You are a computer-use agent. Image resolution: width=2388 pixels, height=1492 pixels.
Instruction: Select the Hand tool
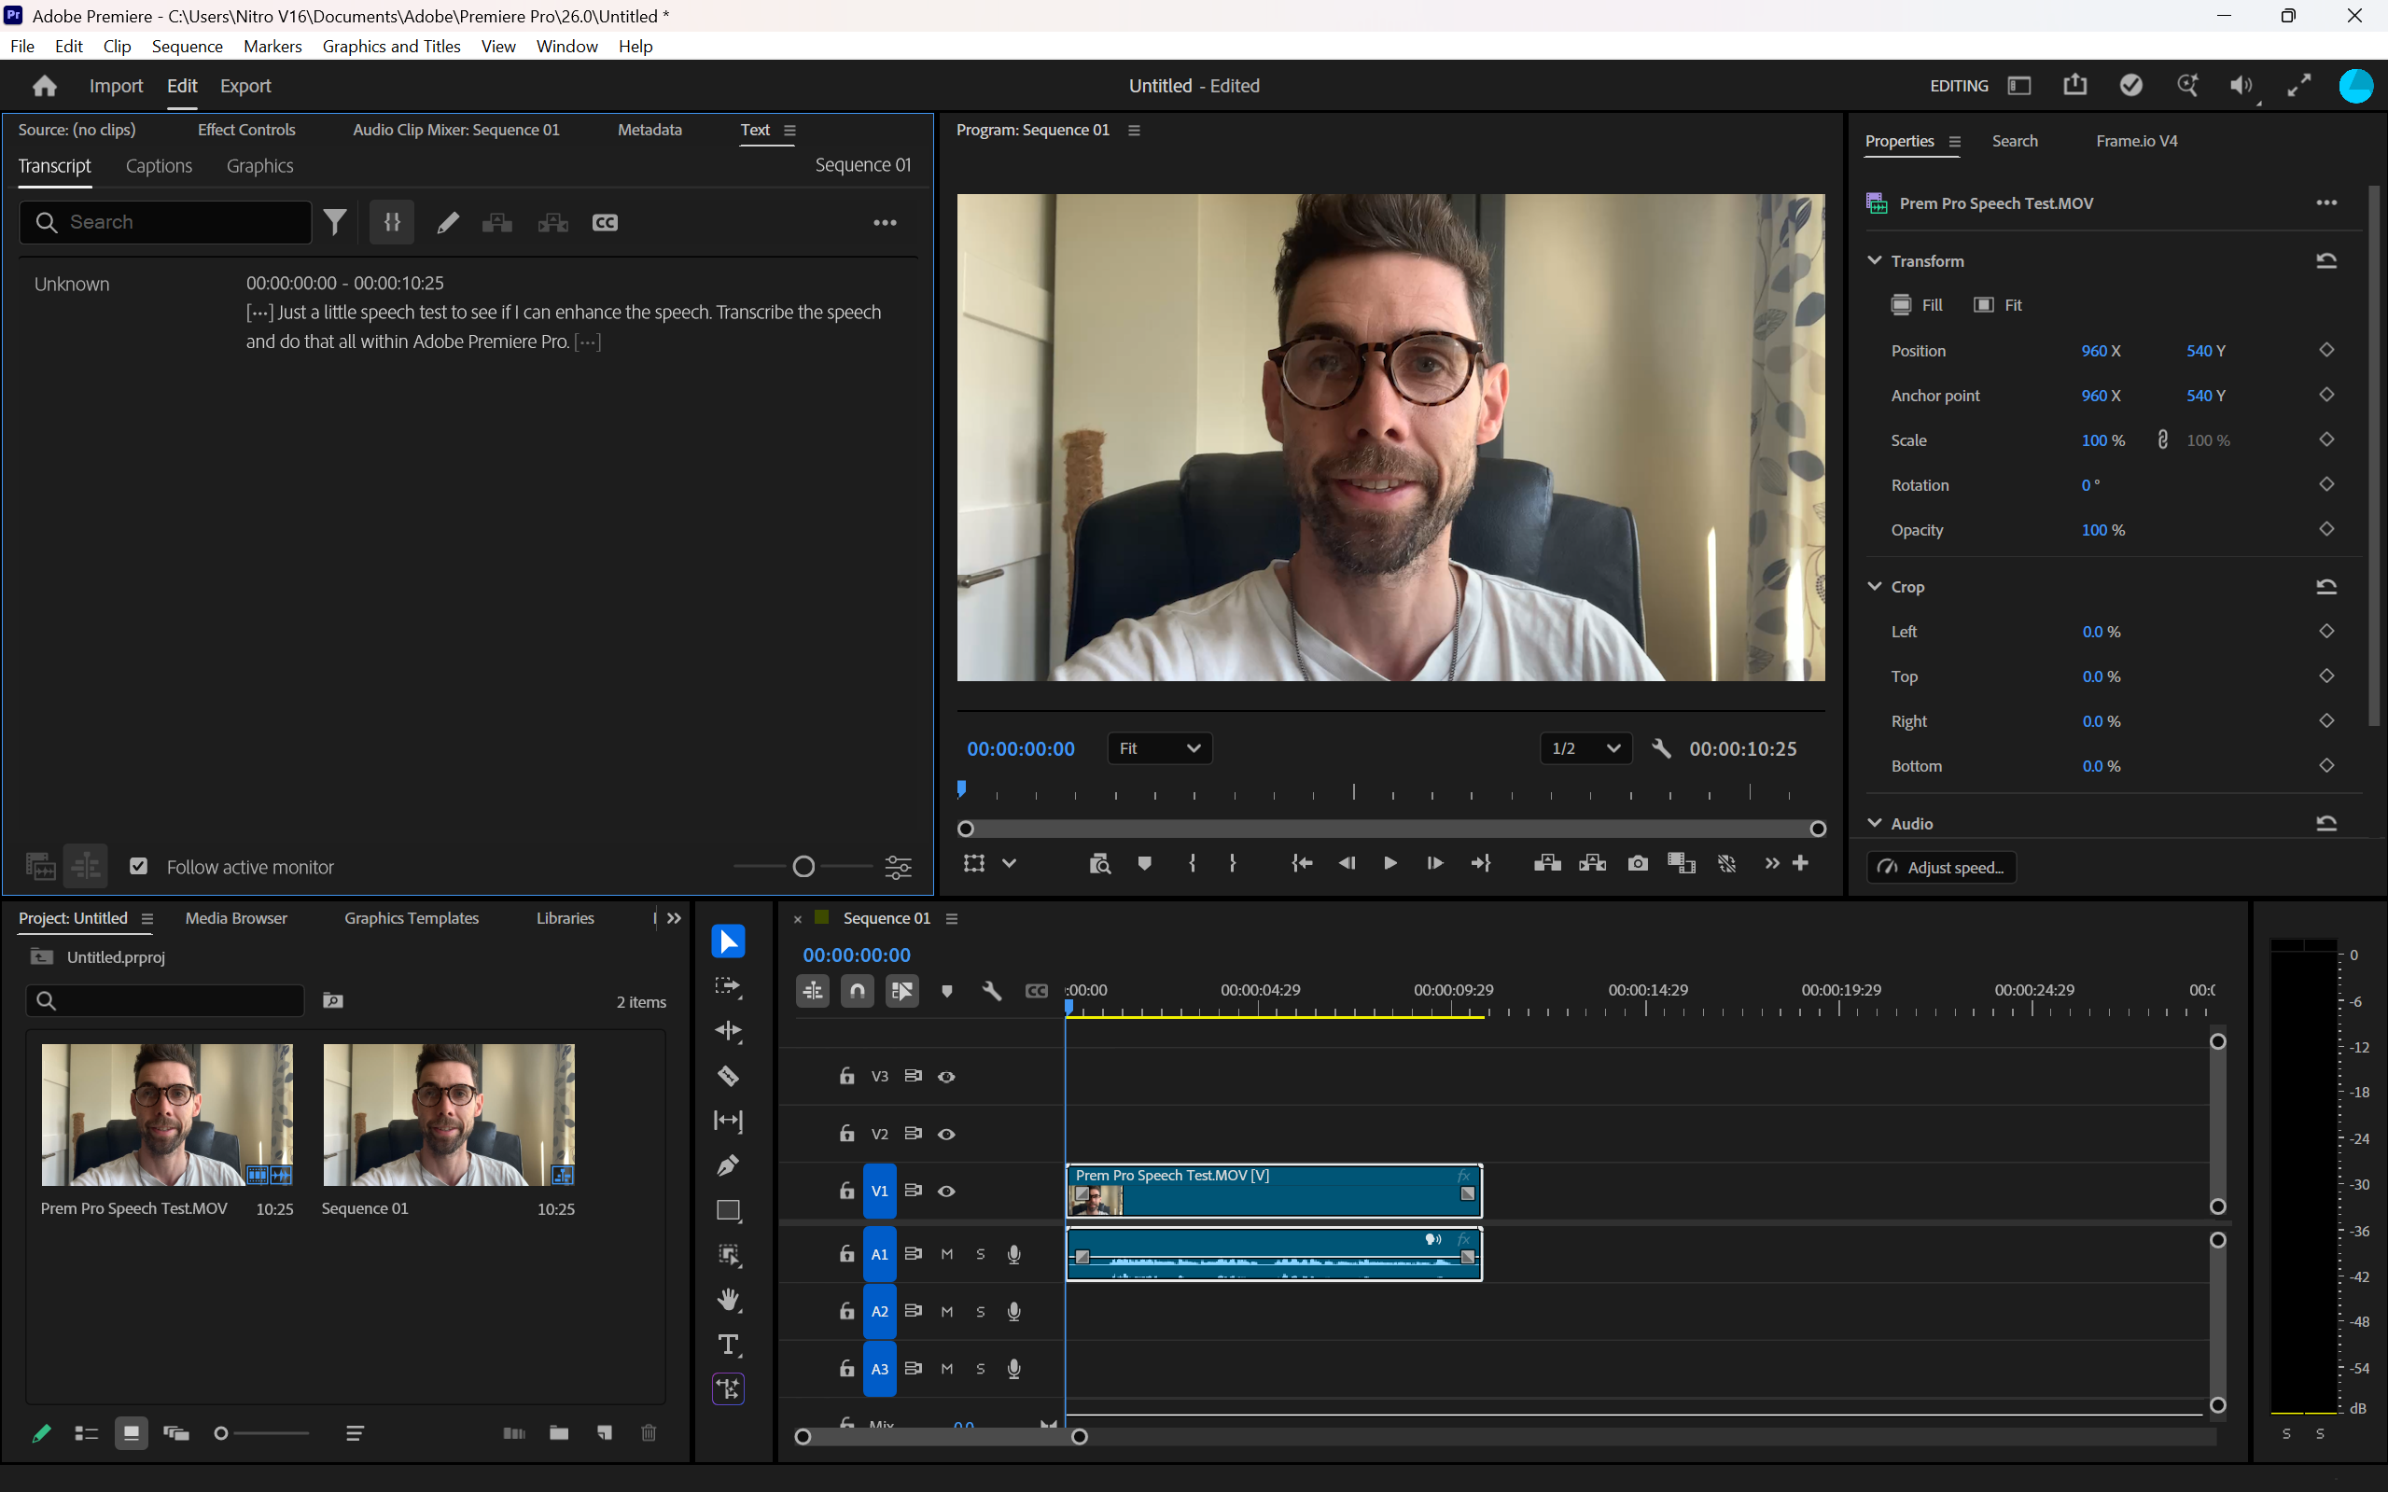(728, 1300)
